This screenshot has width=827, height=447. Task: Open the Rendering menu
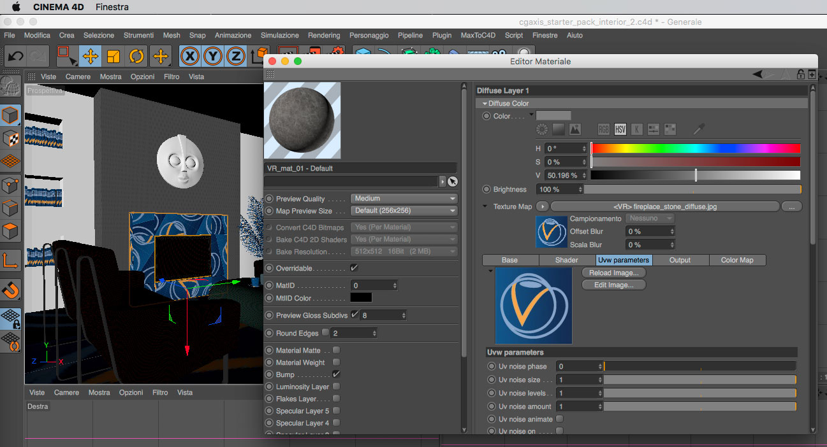[x=324, y=36]
